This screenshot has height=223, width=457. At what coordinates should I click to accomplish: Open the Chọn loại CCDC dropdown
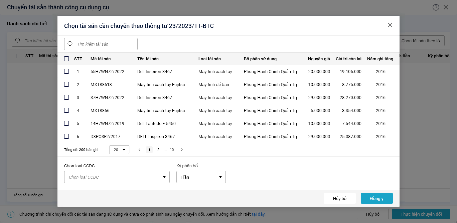[x=117, y=177]
